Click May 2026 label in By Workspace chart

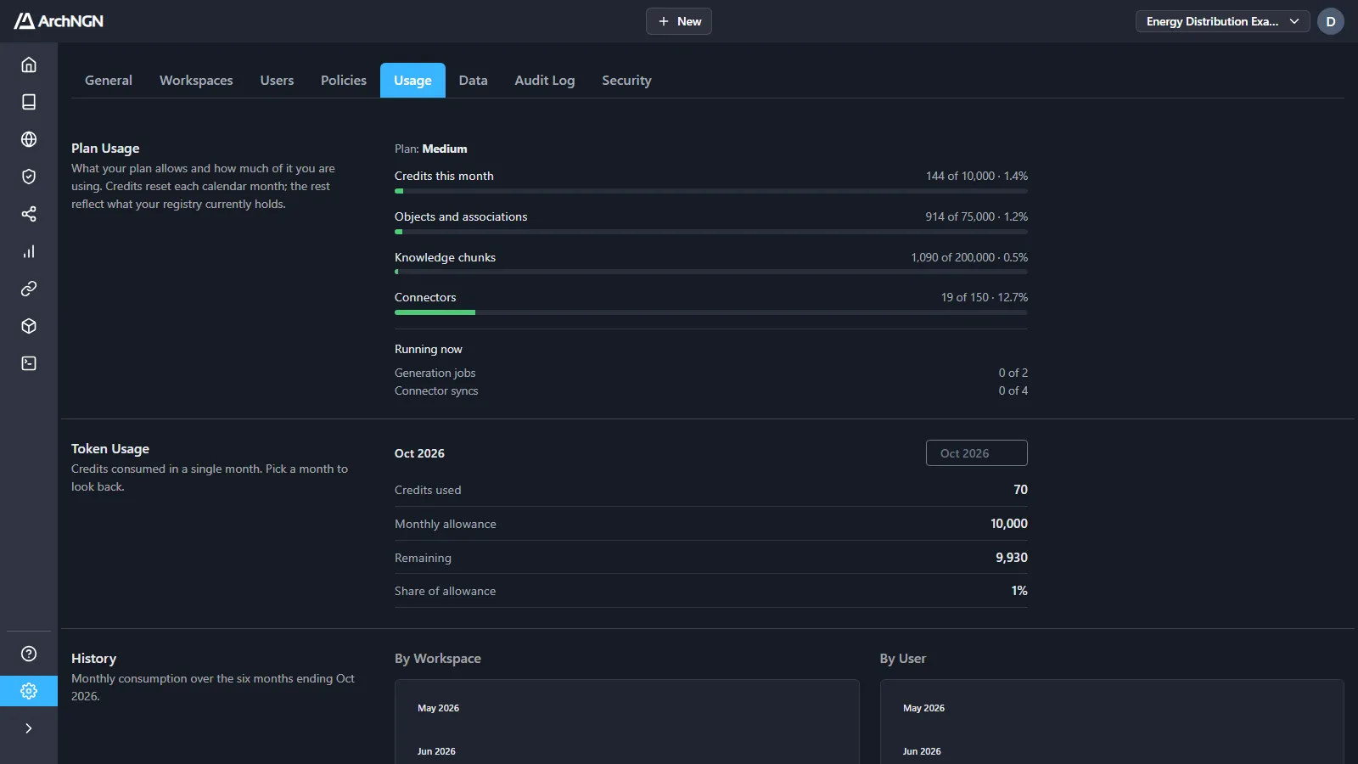coord(438,708)
